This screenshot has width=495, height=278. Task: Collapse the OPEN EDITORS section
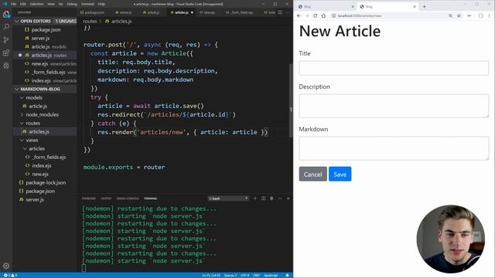point(45,21)
